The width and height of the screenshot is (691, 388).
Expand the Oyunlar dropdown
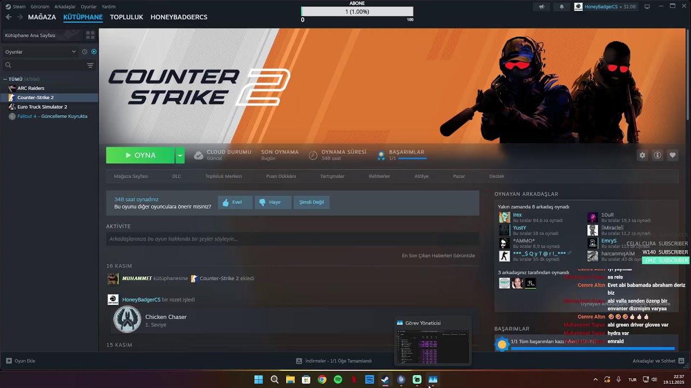coord(40,52)
